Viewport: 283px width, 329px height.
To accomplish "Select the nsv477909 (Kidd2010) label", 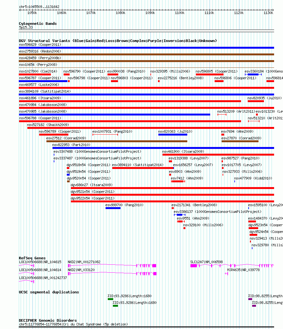I will (253, 178).
